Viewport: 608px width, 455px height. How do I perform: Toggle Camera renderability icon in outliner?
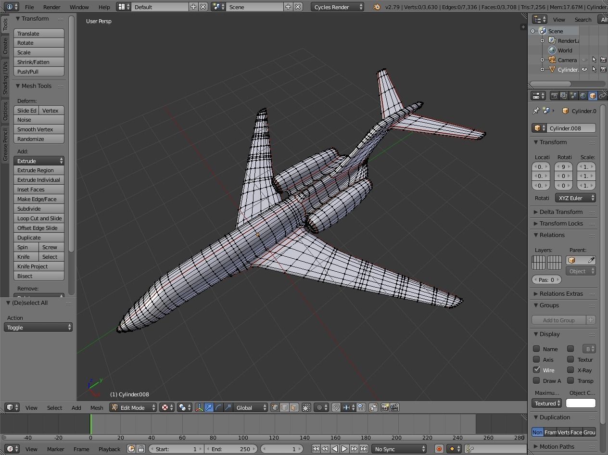604,60
